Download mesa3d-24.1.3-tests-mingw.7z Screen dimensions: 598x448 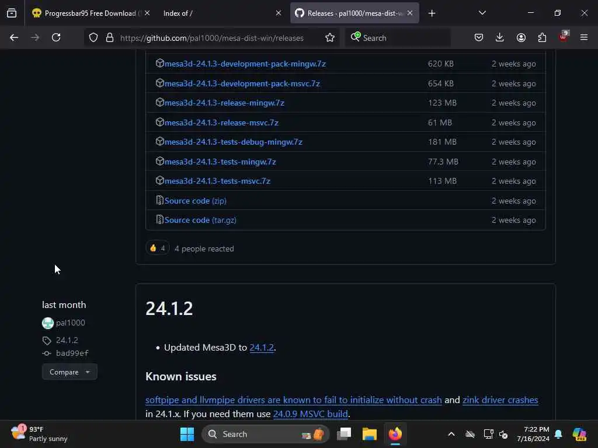point(220,162)
